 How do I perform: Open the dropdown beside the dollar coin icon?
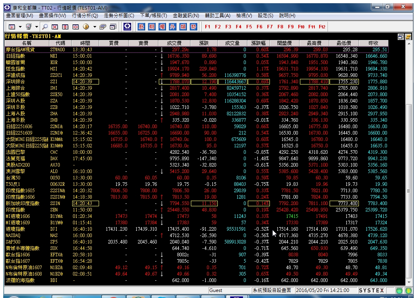[94, 27]
